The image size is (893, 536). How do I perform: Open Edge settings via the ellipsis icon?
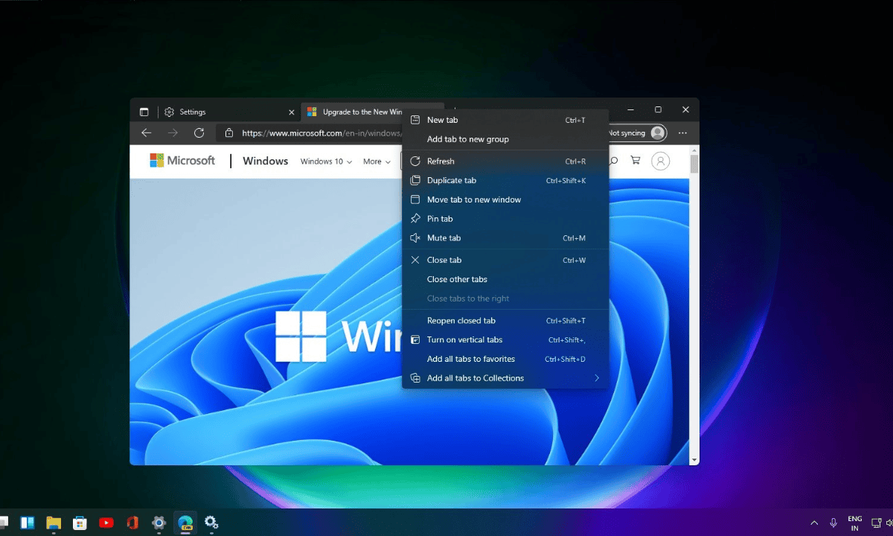coord(683,133)
